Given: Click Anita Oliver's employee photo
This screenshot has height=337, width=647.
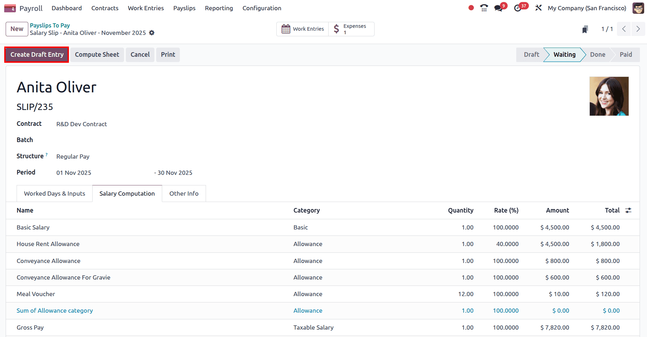Looking at the screenshot, I should coord(609,96).
